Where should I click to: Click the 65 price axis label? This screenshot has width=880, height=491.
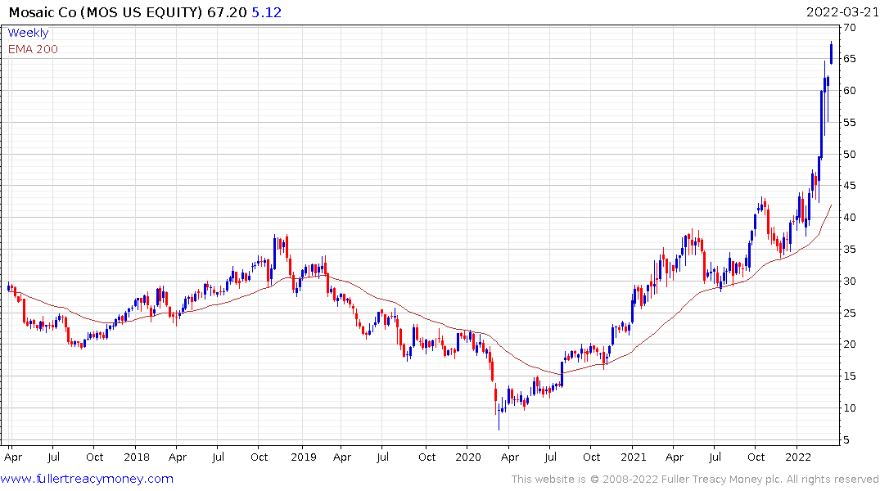click(850, 59)
